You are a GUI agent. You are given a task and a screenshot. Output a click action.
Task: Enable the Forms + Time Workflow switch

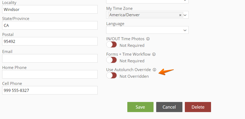click(x=112, y=60)
